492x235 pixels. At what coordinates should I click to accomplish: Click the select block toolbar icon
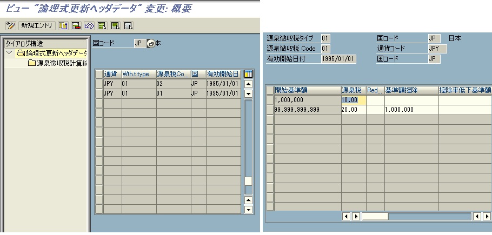pos(115,25)
